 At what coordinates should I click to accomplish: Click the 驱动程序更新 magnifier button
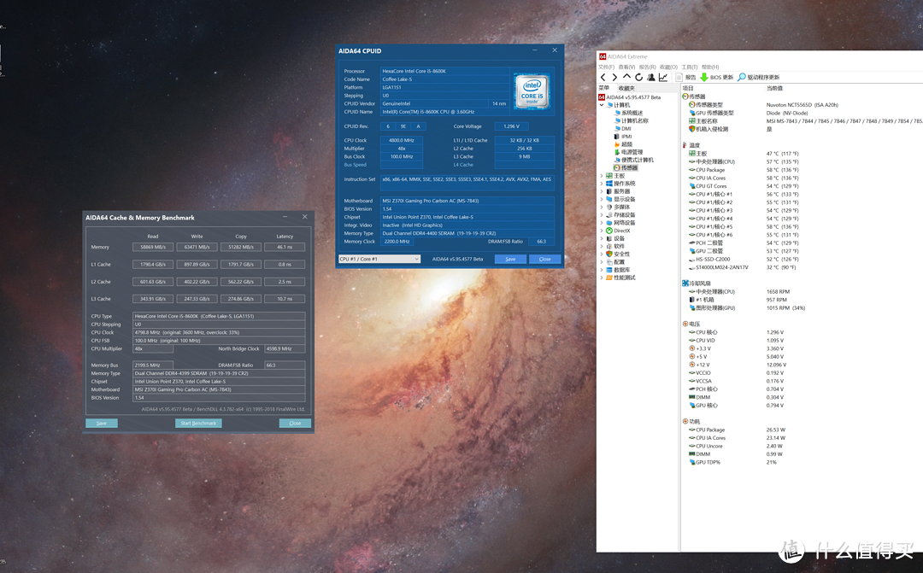click(x=759, y=77)
